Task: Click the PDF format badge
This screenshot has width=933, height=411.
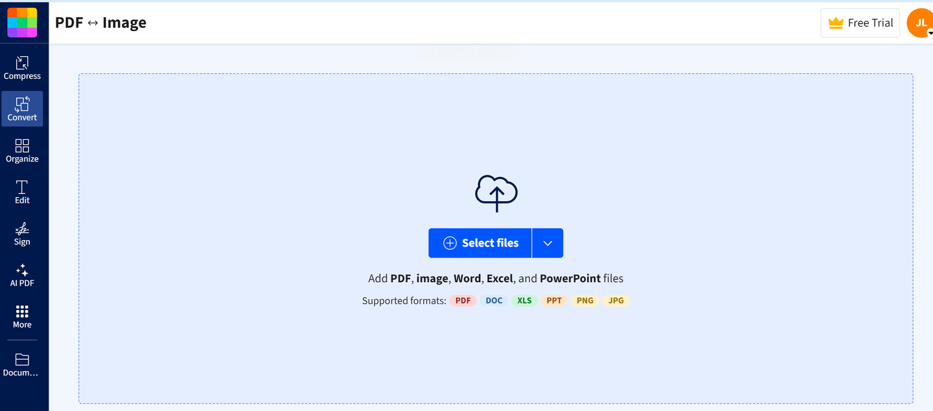Action: [463, 300]
